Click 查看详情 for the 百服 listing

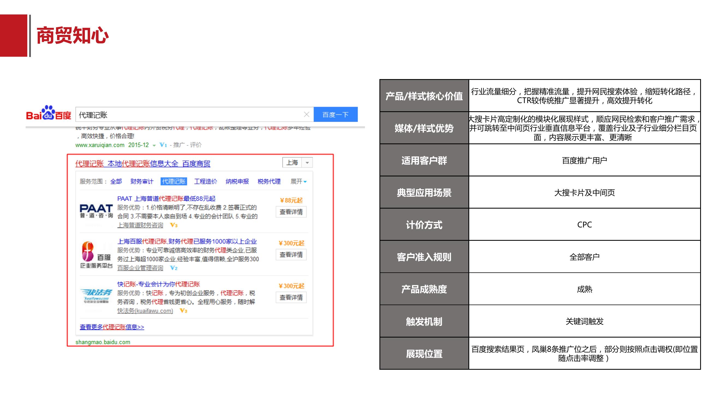pos(291,255)
